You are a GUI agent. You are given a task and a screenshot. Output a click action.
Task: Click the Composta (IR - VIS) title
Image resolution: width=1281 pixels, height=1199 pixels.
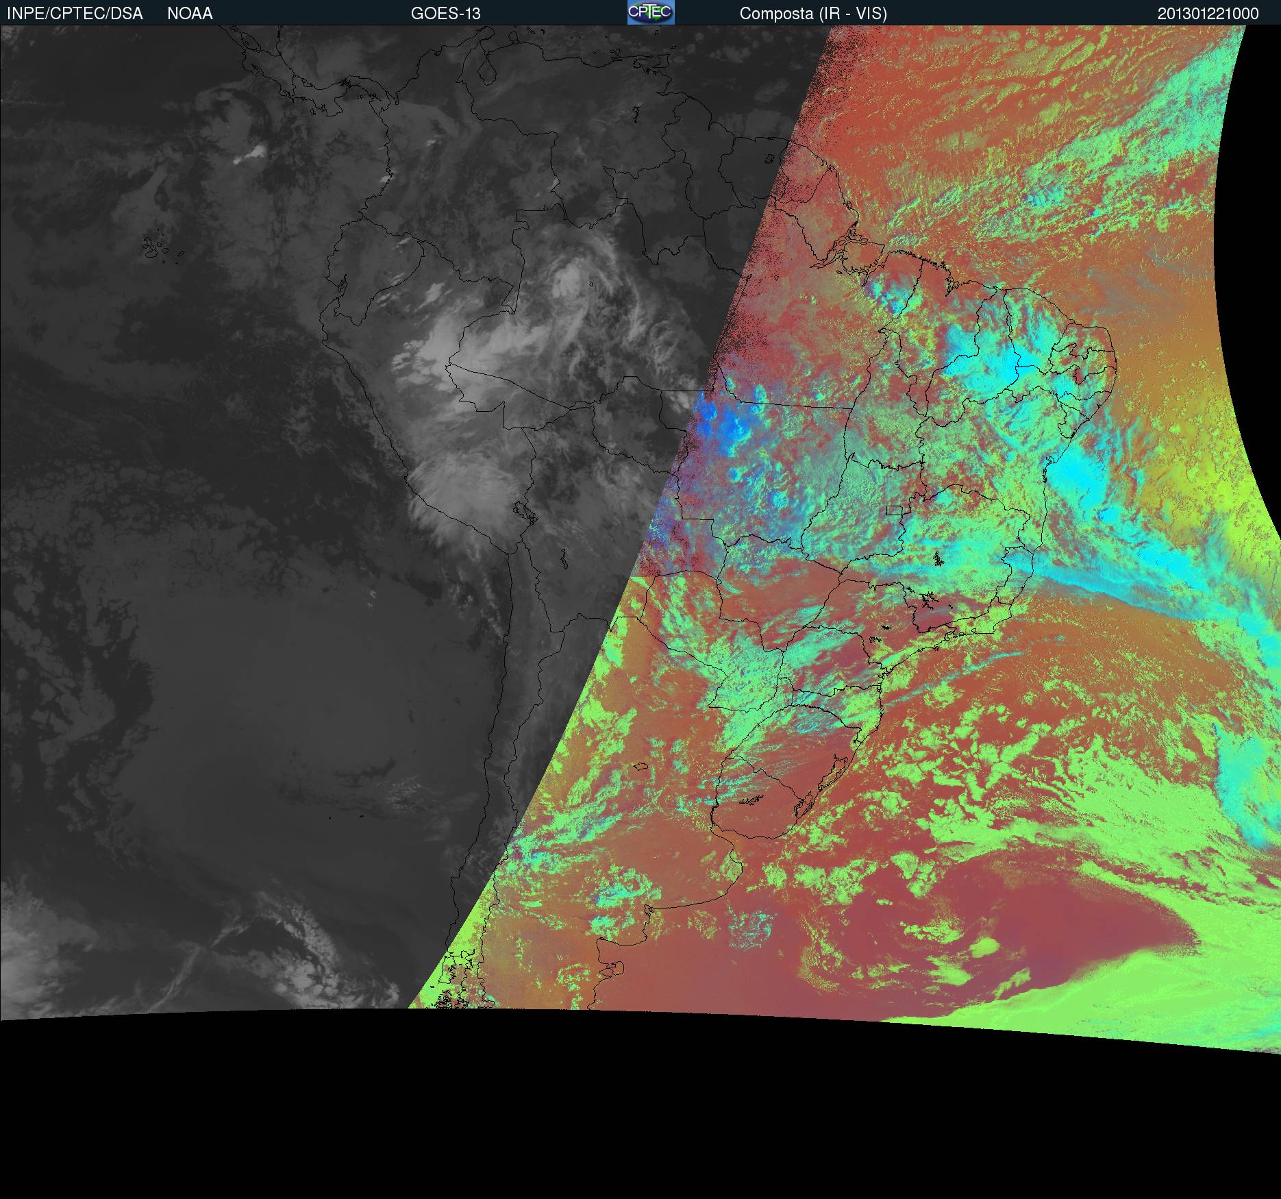(x=813, y=14)
